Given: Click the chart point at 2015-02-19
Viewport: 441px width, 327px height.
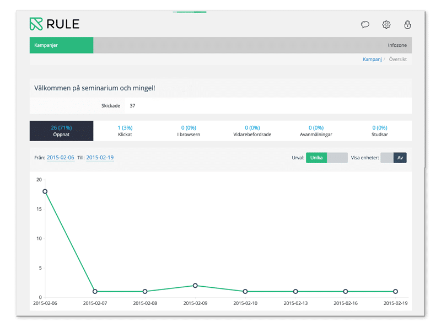Looking at the screenshot, I should tap(395, 291).
